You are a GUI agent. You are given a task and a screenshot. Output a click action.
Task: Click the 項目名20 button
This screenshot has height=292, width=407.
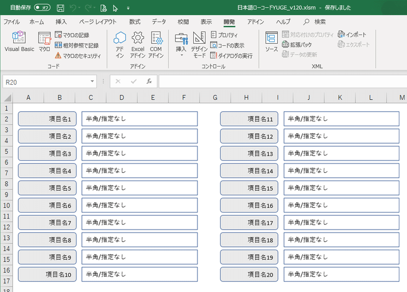(x=249, y=274)
